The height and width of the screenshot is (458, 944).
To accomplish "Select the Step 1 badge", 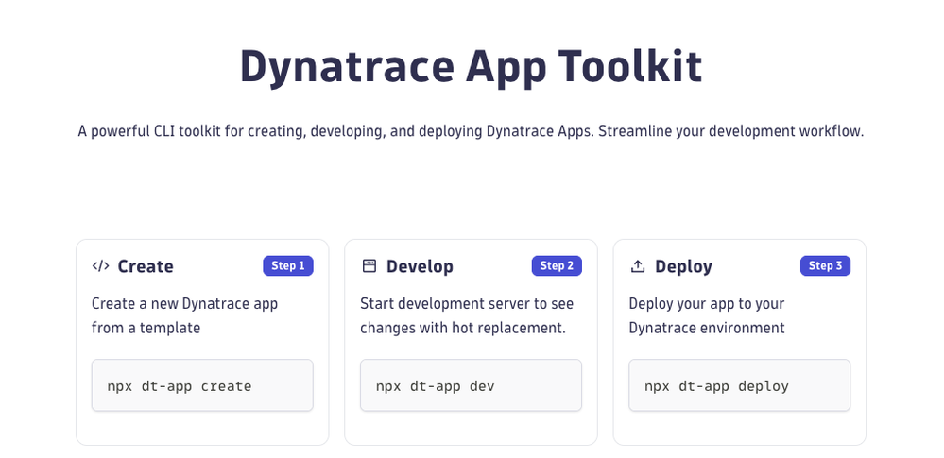I will point(288,266).
